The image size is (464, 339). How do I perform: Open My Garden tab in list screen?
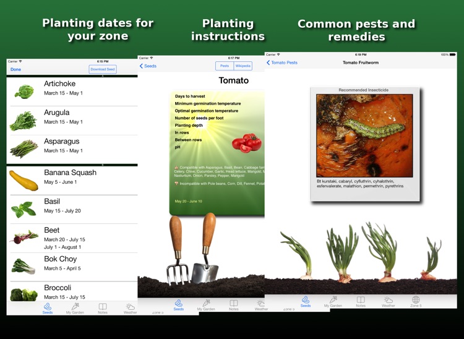pos(75,308)
